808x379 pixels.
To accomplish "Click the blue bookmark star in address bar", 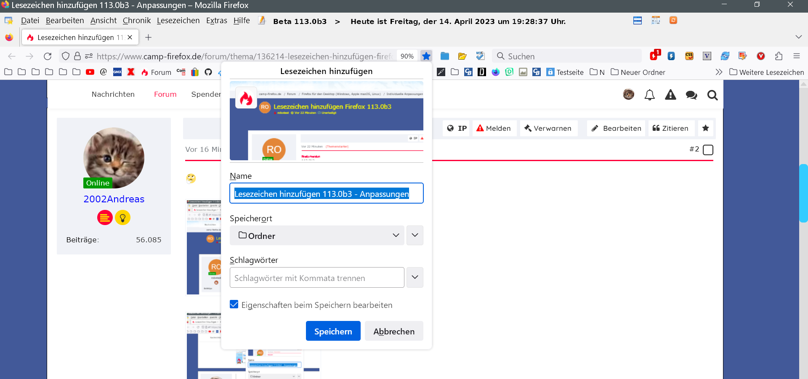I will coord(426,56).
